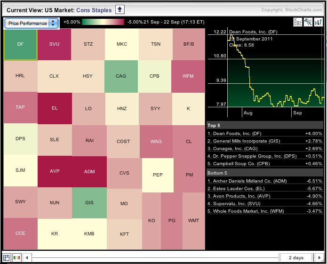Click General Mills Incorporate (GIS) row
The height and width of the screenshot is (264, 327).
click(x=265, y=141)
